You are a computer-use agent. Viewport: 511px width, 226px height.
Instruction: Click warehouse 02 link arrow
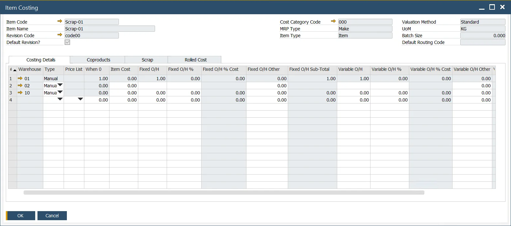[20, 86]
